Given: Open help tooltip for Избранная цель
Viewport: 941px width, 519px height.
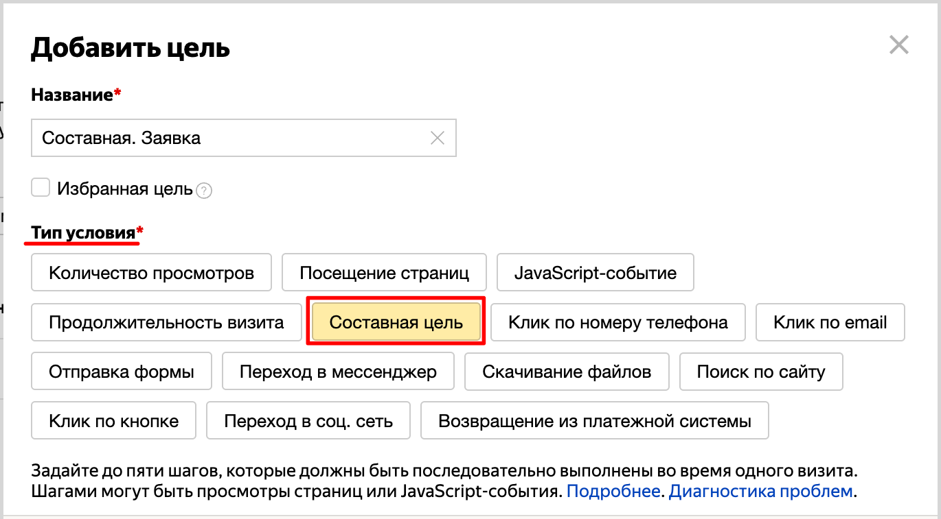Looking at the screenshot, I should [x=204, y=191].
